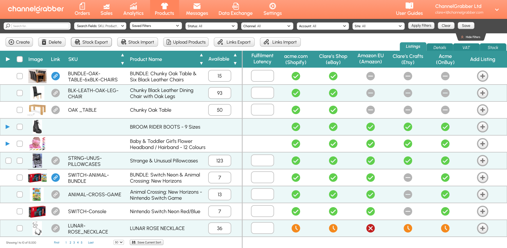Click the Apply Filters button
The height and width of the screenshot is (248, 507).
(x=421, y=26)
